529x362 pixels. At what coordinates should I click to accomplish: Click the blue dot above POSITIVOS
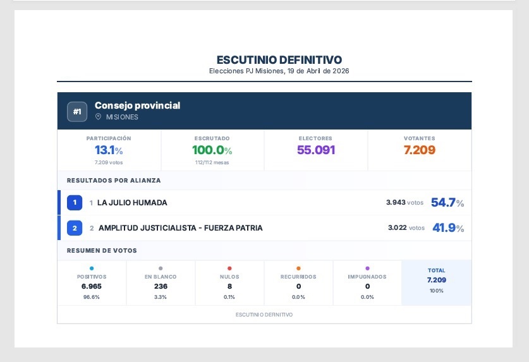click(92, 268)
